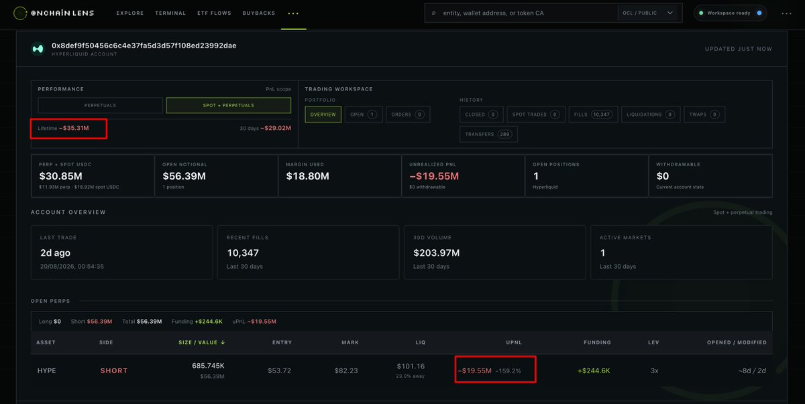Select the wallet address 0x8def9f50456c text
Screen dimensions: 805x404
point(144,46)
